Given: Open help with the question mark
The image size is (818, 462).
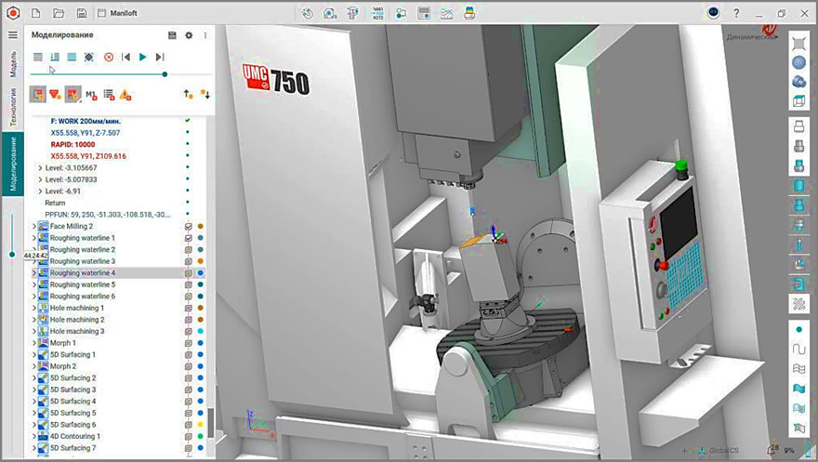Looking at the screenshot, I should tap(736, 13).
